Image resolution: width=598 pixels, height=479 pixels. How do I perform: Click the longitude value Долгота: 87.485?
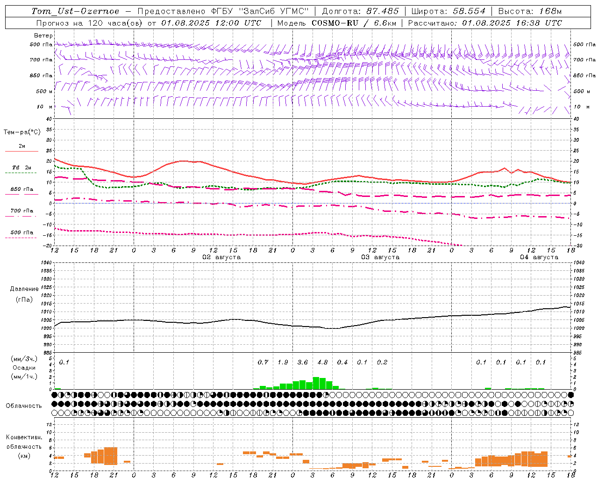tap(361, 11)
